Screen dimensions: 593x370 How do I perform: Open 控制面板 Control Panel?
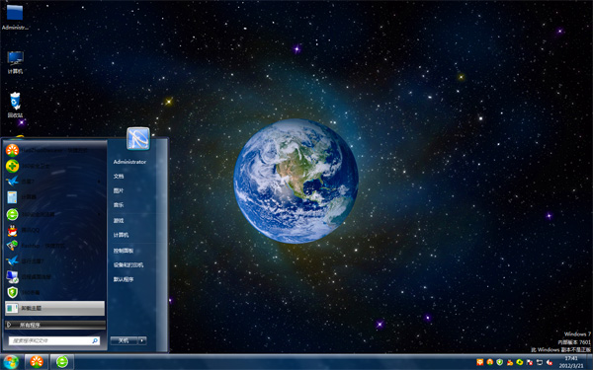pos(124,251)
